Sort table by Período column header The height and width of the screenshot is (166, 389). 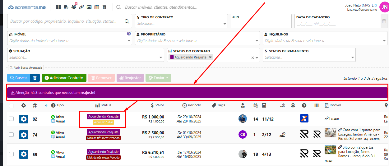click(192, 105)
